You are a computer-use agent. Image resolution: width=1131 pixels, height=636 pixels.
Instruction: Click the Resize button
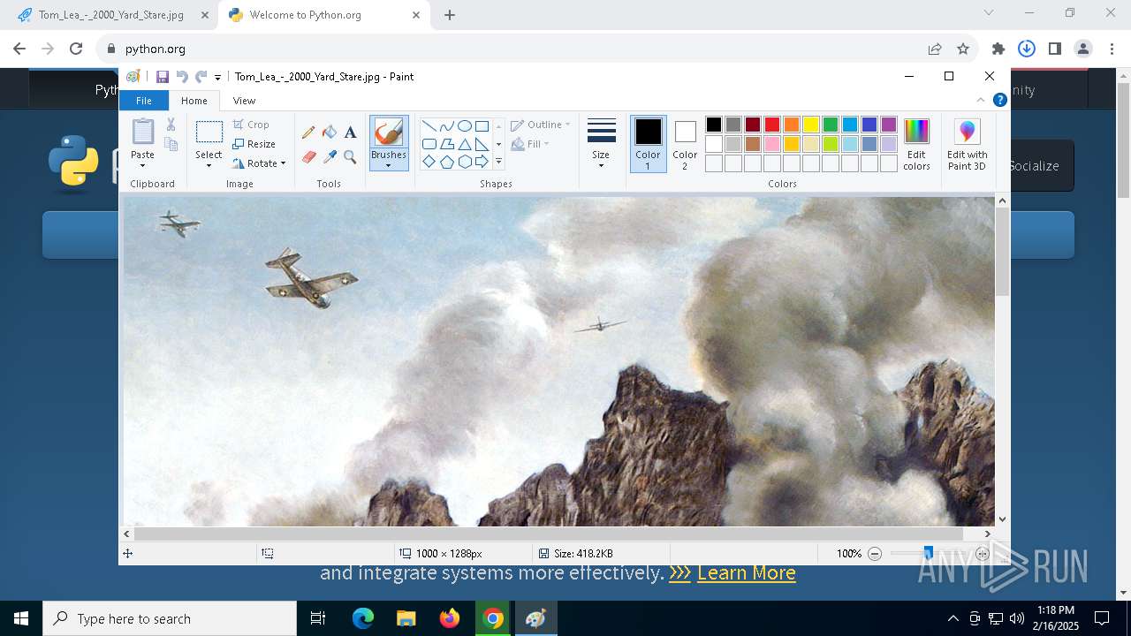coord(254,144)
